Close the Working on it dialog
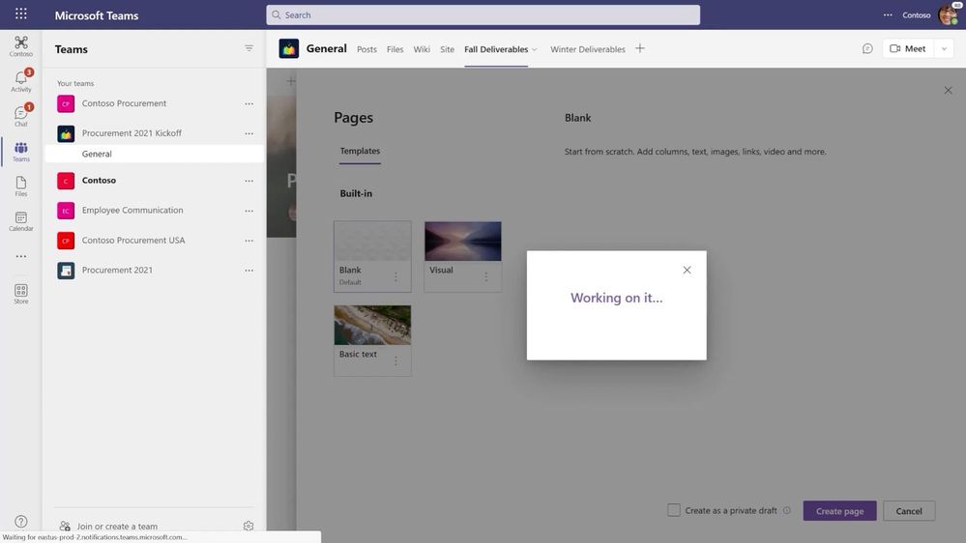 [x=687, y=270]
